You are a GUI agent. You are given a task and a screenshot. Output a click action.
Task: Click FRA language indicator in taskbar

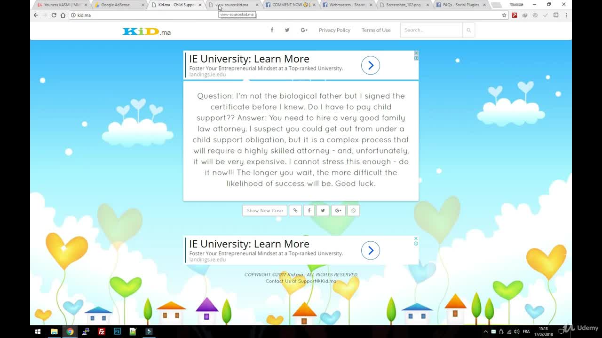(x=526, y=331)
